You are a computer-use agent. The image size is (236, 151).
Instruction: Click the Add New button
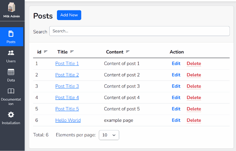(x=69, y=15)
